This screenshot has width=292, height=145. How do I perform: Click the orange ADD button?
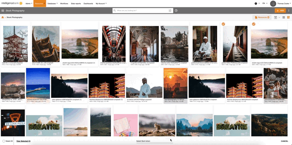click(x=280, y=11)
